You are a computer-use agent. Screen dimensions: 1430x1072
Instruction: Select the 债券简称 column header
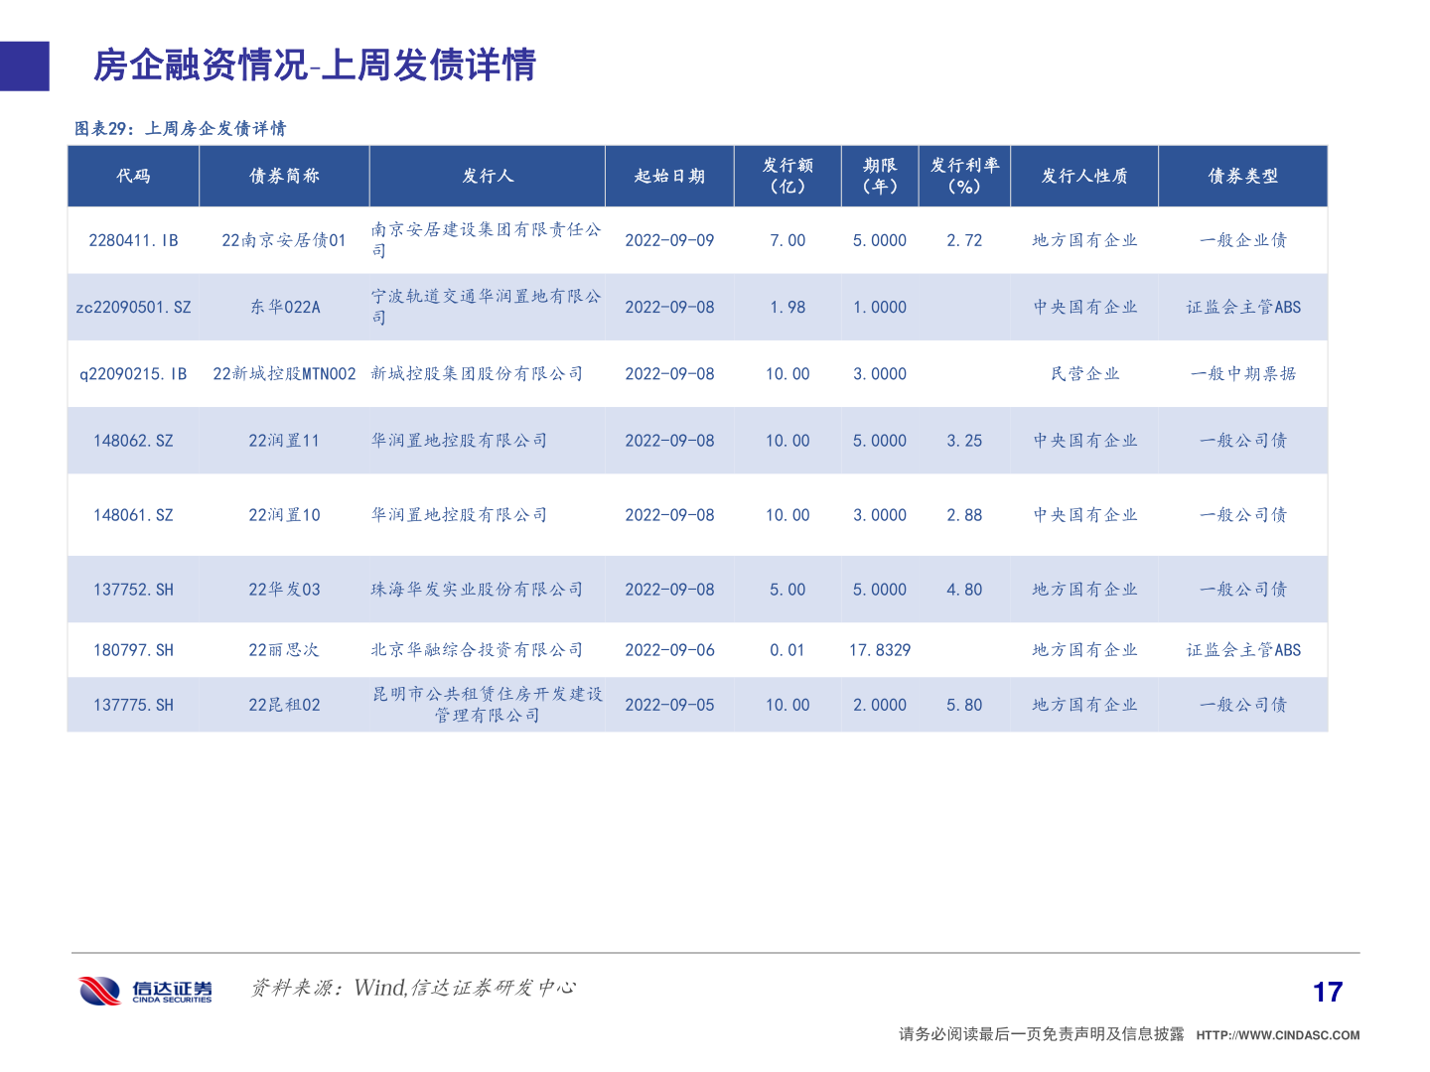285,176
